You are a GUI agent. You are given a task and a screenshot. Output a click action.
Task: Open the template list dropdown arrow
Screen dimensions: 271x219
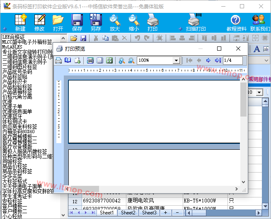pos(260,92)
